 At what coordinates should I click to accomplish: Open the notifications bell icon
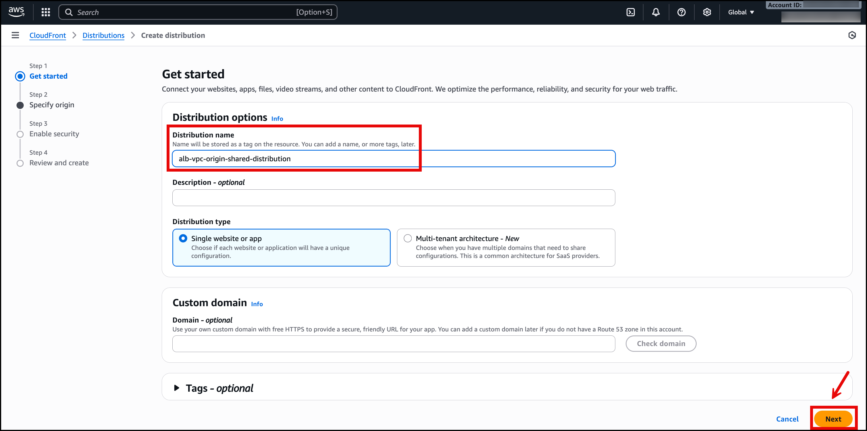pyautogui.click(x=656, y=12)
